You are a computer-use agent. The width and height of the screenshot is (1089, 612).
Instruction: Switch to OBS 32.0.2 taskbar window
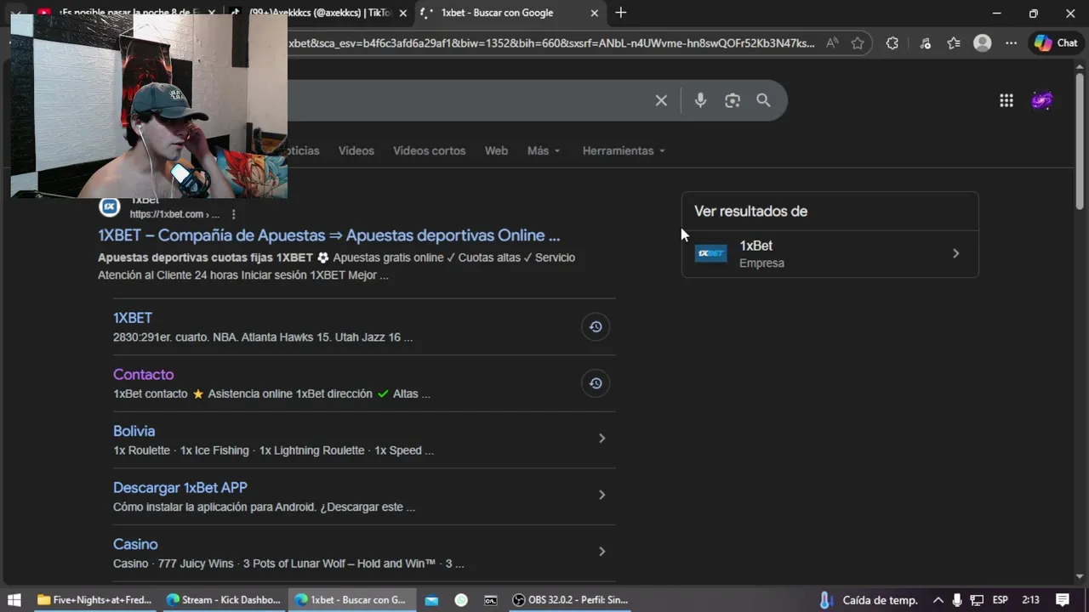click(570, 599)
